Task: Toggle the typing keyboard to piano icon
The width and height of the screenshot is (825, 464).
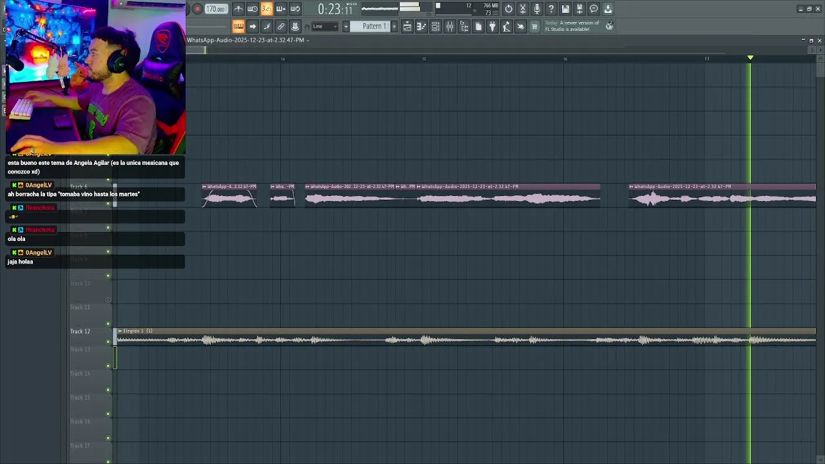Action: tap(238, 26)
